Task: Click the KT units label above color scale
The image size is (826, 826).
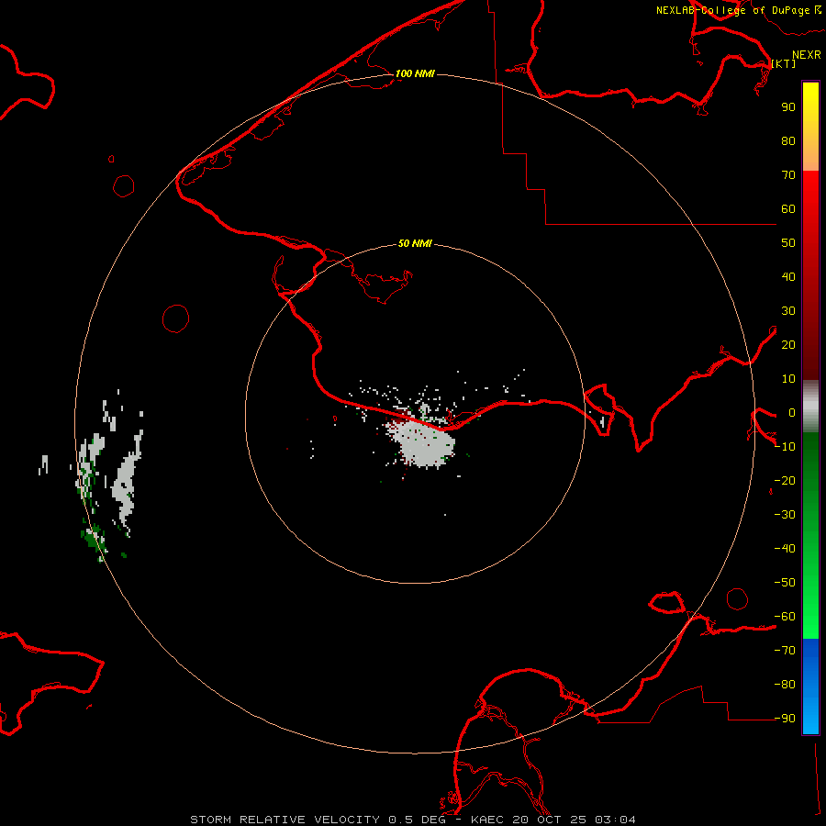Action: click(784, 63)
